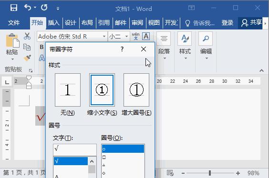Screen dimensions: 269x178
Task: Open ribbon display options
Action: 191,8
